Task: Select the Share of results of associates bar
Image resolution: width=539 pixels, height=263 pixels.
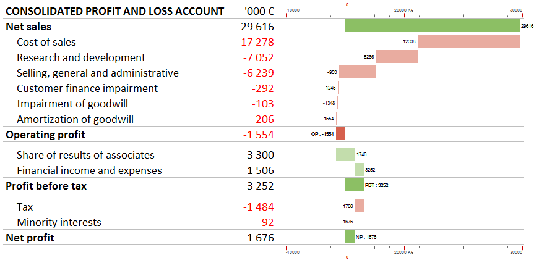Action: [x=345, y=154]
